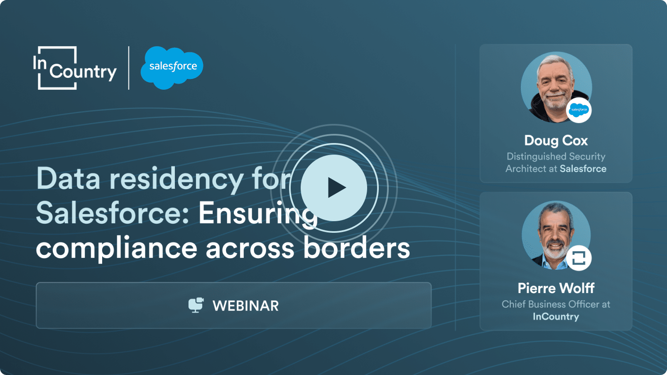This screenshot has height=375, width=667.
Task: Click the Chief Business Officer subtitle
Action: [x=556, y=304]
